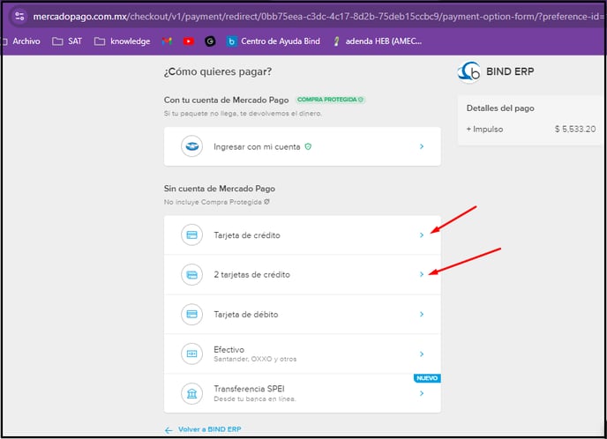Click the ¿Cómo quieres pagar? heading

[x=218, y=72]
